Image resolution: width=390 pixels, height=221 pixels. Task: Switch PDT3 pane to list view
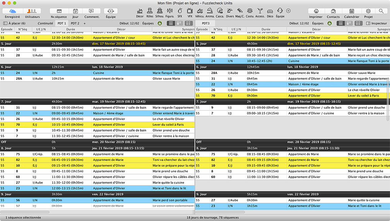(x=341, y=23)
